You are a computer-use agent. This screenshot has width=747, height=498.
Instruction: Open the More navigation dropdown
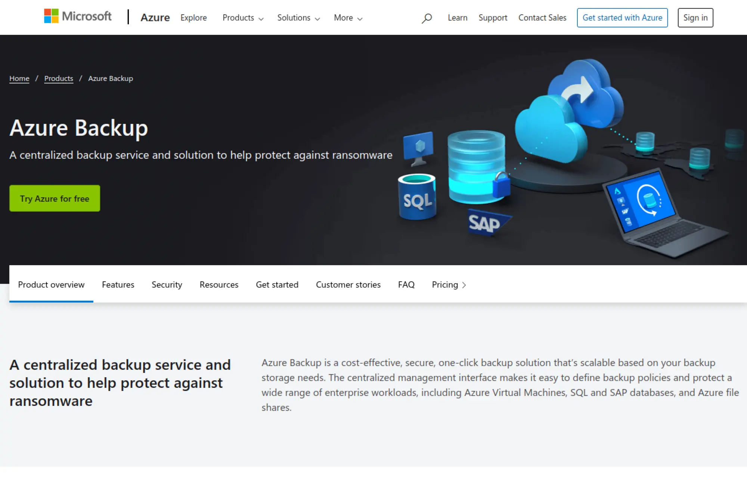347,18
